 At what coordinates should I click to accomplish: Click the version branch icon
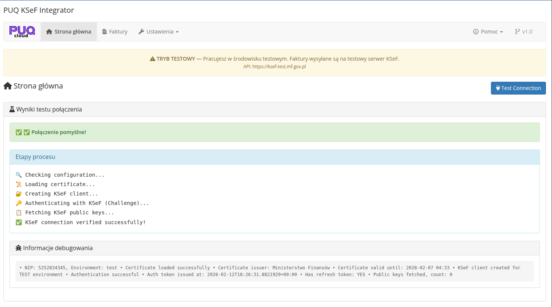tap(517, 32)
